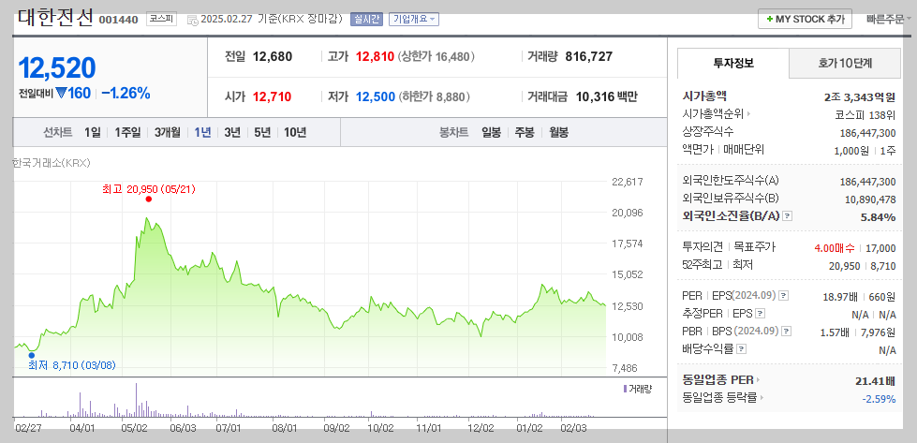Select the 1년 line chart period
The width and height of the screenshot is (917, 443).
pyautogui.click(x=203, y=132)
